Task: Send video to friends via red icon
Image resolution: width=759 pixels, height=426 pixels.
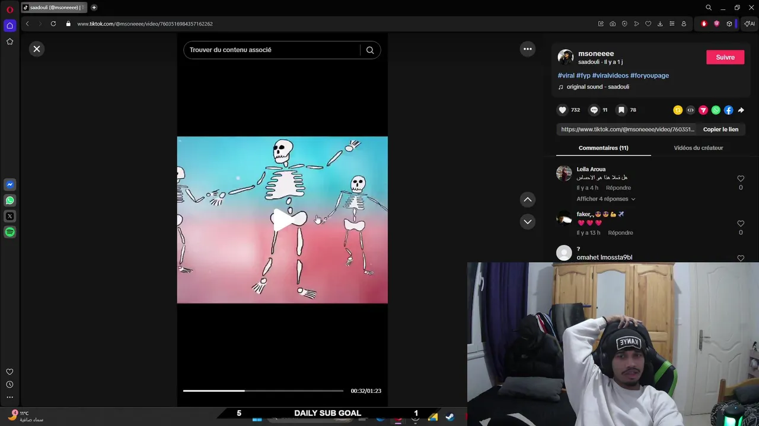Action: click(703, 110)
